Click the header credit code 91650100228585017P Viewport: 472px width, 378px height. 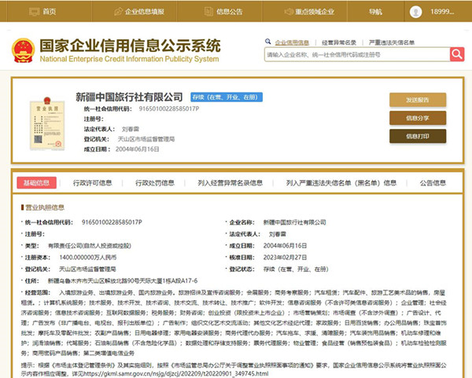point(169,108)
